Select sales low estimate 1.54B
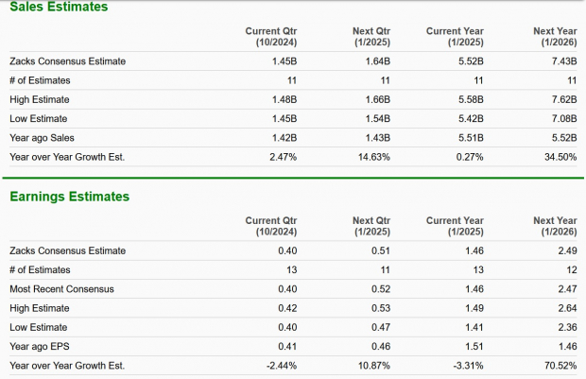 [377, 118]
